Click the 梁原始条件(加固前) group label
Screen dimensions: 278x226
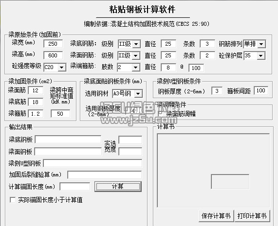(x=35, y=35)
